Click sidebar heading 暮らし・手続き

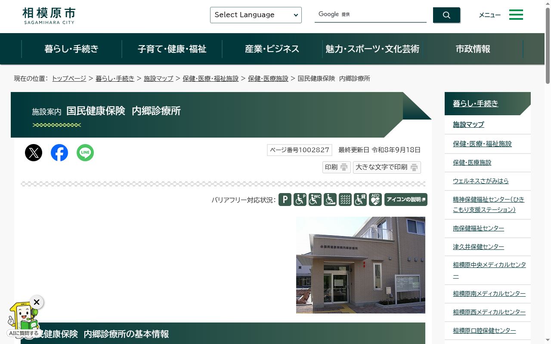pos(475,103)
